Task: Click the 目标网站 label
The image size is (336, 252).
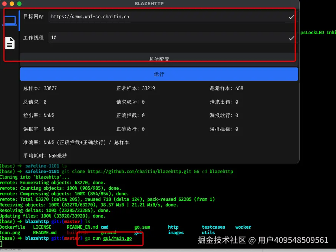Action: [33, 16]
